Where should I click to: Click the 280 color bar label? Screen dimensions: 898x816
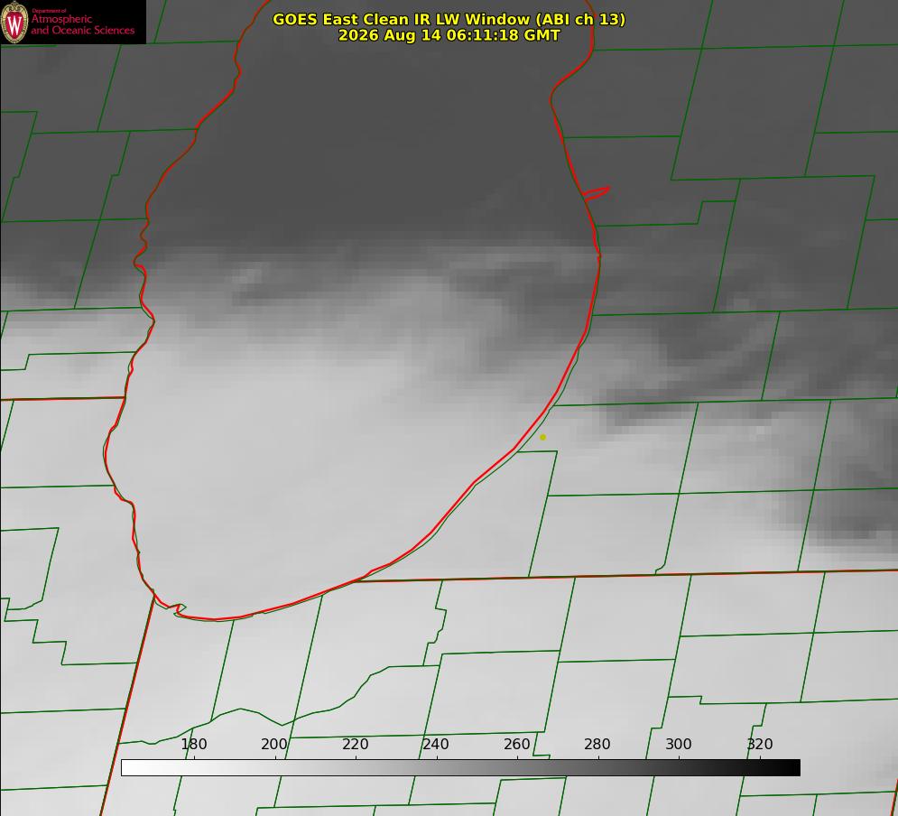597,744
